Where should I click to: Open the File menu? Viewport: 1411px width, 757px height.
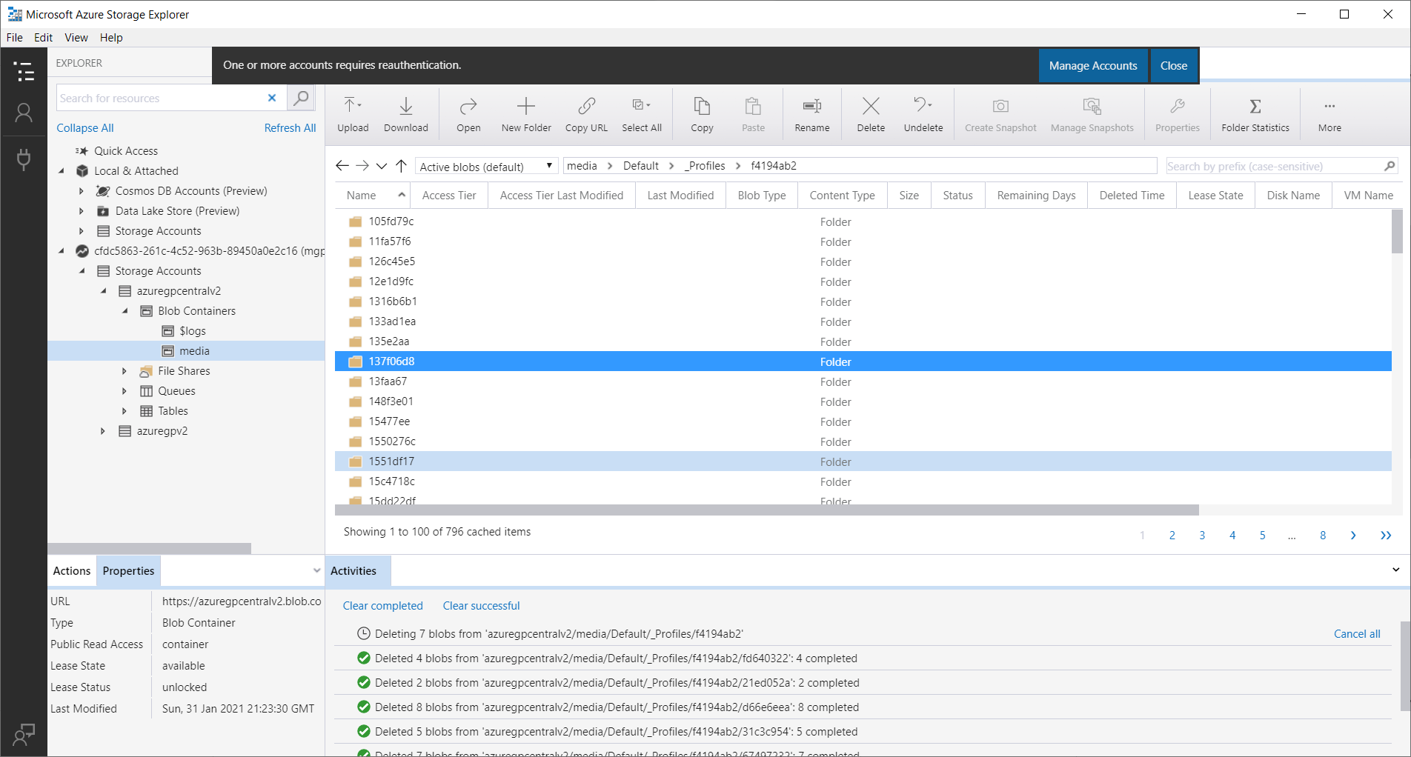click(x=15, y=38)
